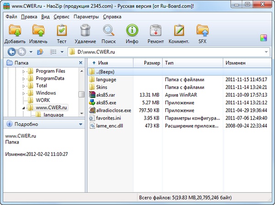Viewport: 275px width, 205px height.
Task: Click the Добавить (Add) toolbar icon
Action: (15, 31)
